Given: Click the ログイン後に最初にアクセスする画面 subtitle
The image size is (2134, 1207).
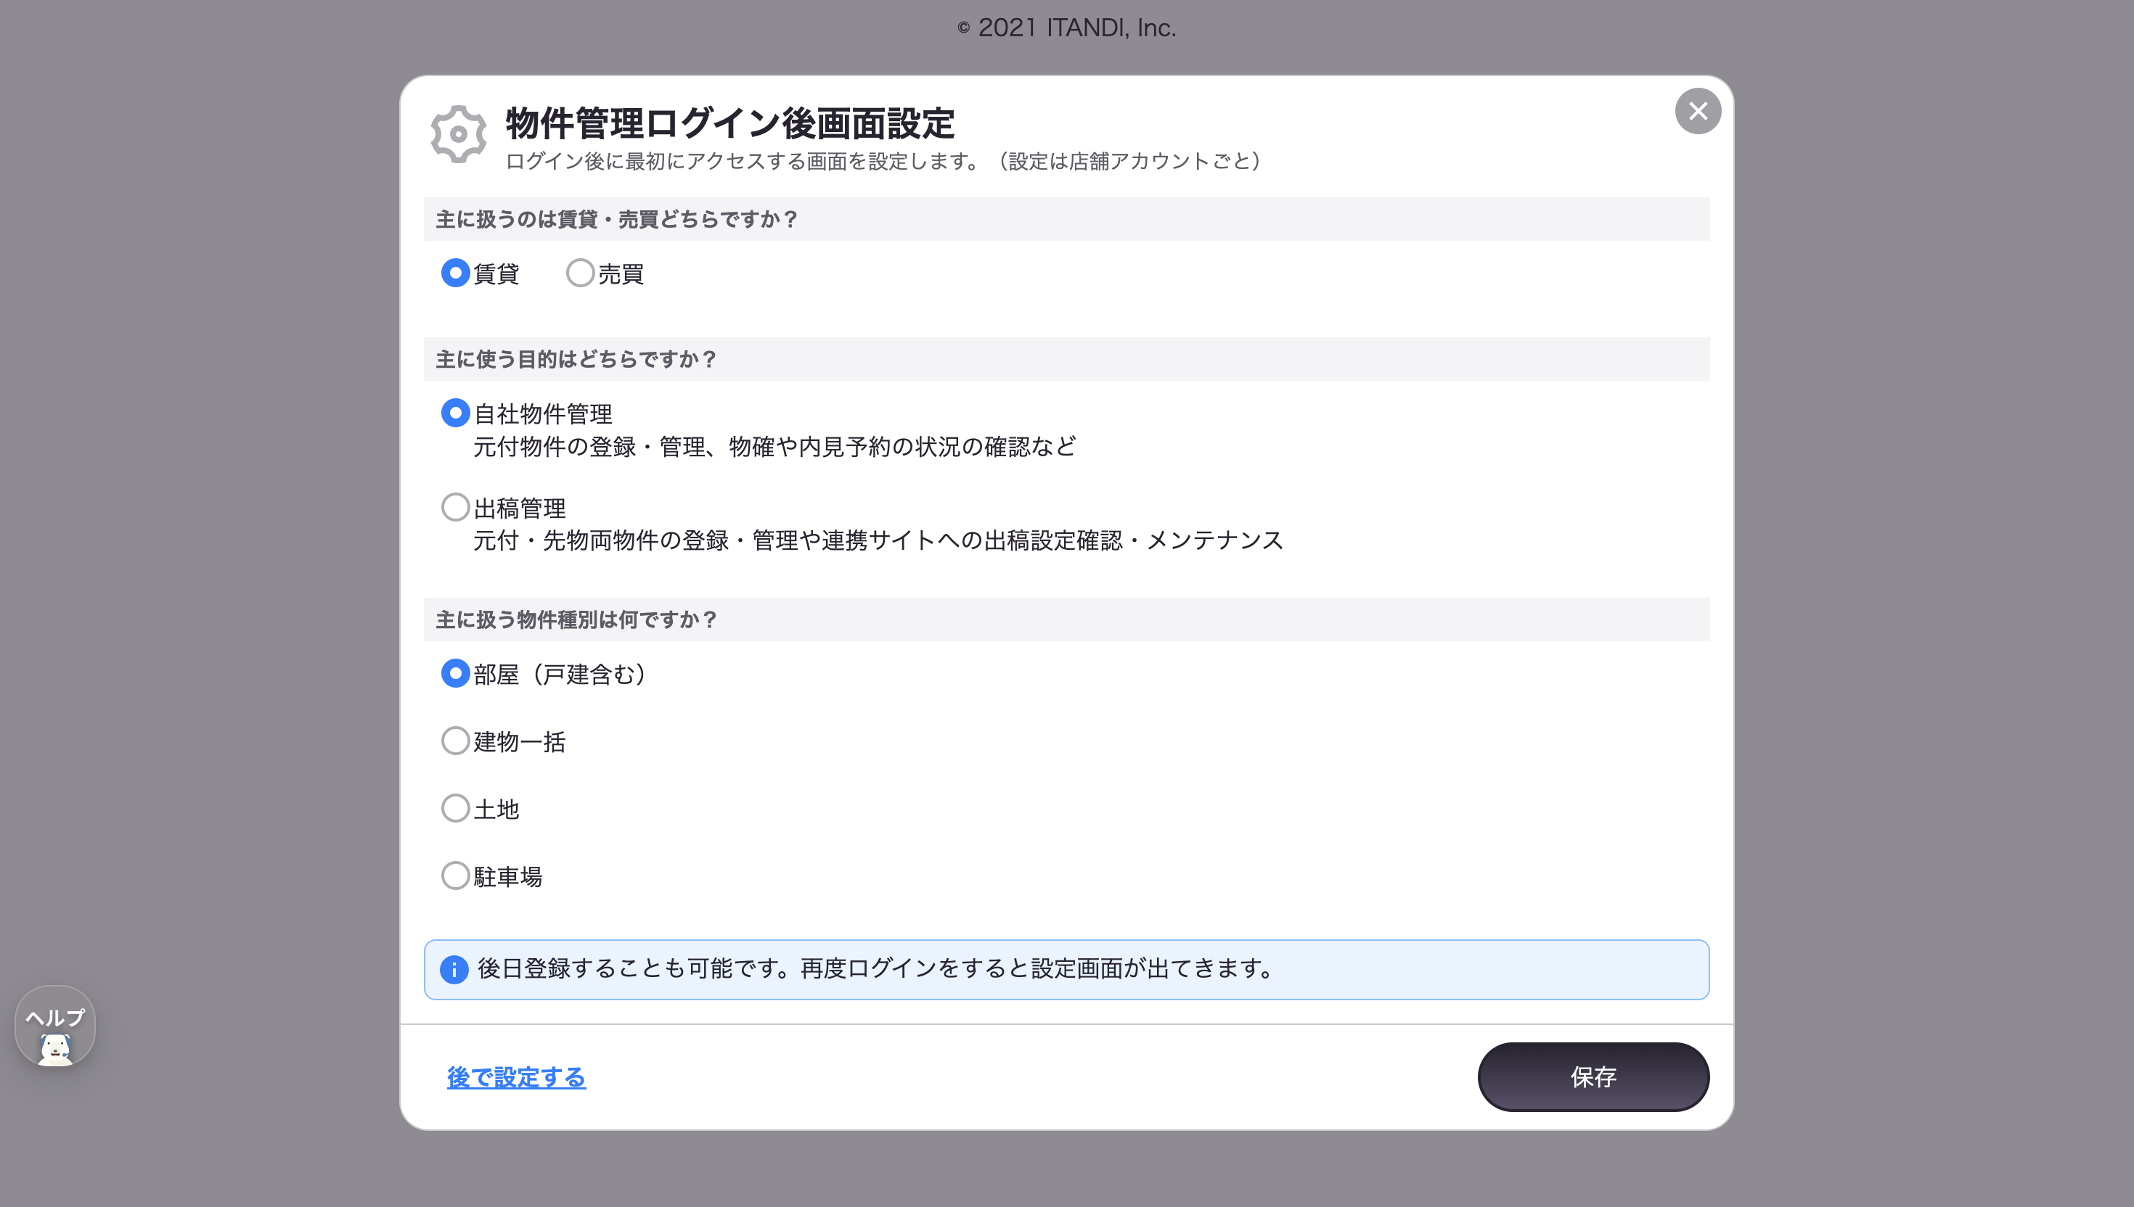Looking at the screenshot, I should pos(883,161).
